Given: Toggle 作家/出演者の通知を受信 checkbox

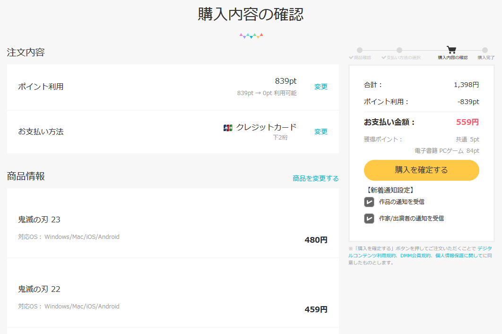Looking at the screenshot, I should coord(369,219).
